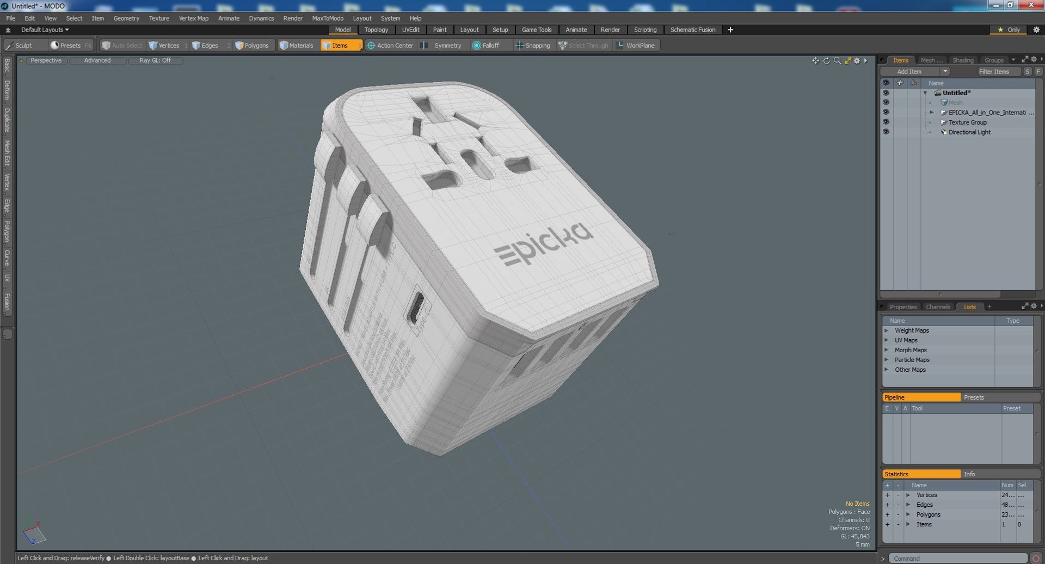Expand the EPICKA_All_in_One item
Screen dimensions: 1045x564
931,113
